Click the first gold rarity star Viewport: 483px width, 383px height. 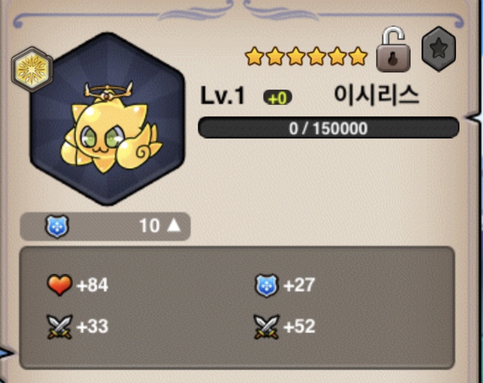coord(254,56)
